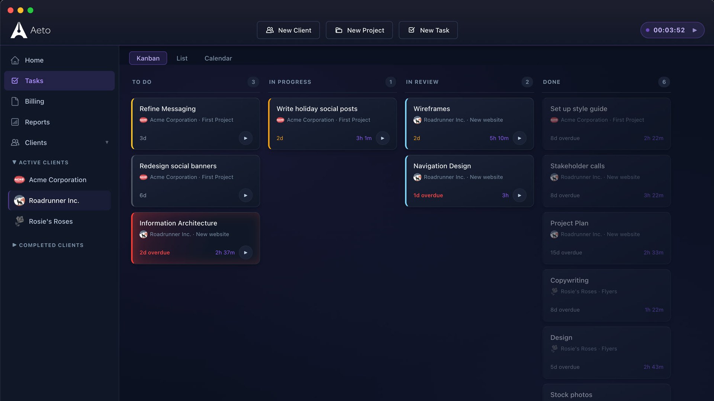This screenshot has height=401, width=714.
Task: Start timer on Wireframes card
Action: [520, 138]
